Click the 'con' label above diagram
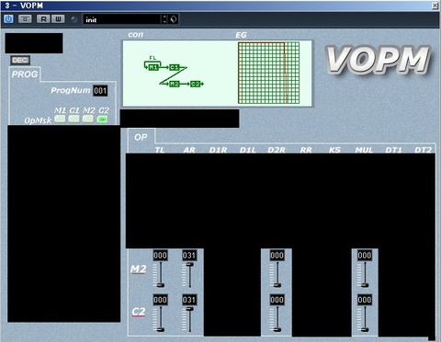The width and height of the screenshot is (441, 342). tap(135, 34)
